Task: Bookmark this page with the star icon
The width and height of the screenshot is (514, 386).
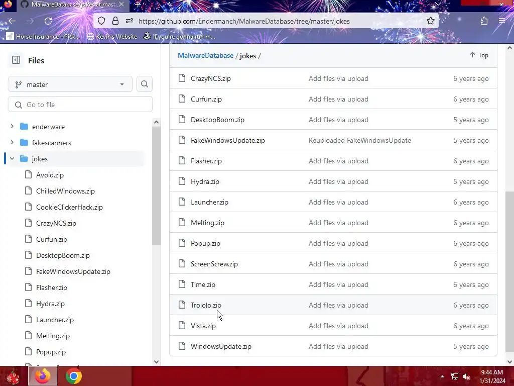Action: [430, 21]
